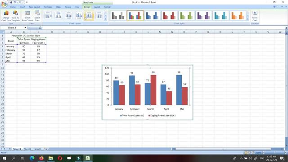Switch to Sheet3 tab
288x162 pixels.
click(x=38, y=149)
